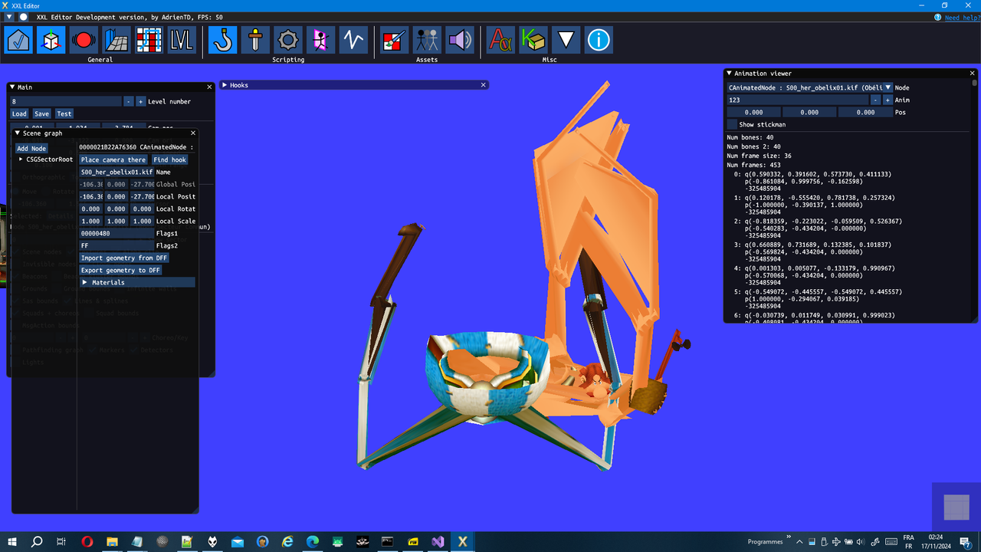Expand the CSGSectorRoot tree node

pyautogui.click(x=21, y=159)
